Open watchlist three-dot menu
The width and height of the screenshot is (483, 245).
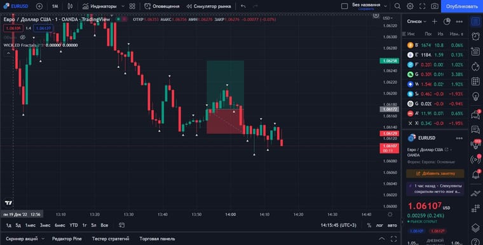tap(459, 21)
